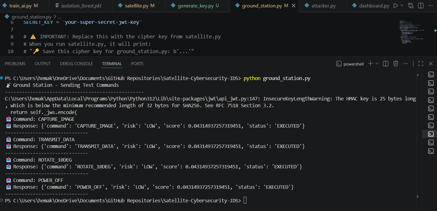Open the DEBUG CONSOLE tab

[x=76, y=64]
